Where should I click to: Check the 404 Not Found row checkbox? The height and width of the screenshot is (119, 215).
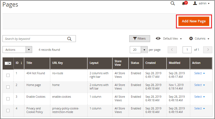[8, 75]
